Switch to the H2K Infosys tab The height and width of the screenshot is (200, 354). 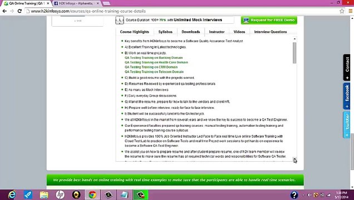(x=76, y=3)
